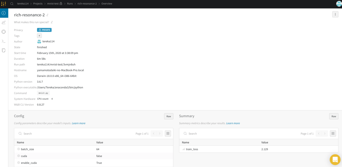Click the Summary Name column header
342x167 pixels.
coord(186,142)
